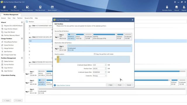Image resolution: width=187 pixels, height=105 pixels.
Task: Click the help question mark icon in dialog
Action: pos(55,85)
